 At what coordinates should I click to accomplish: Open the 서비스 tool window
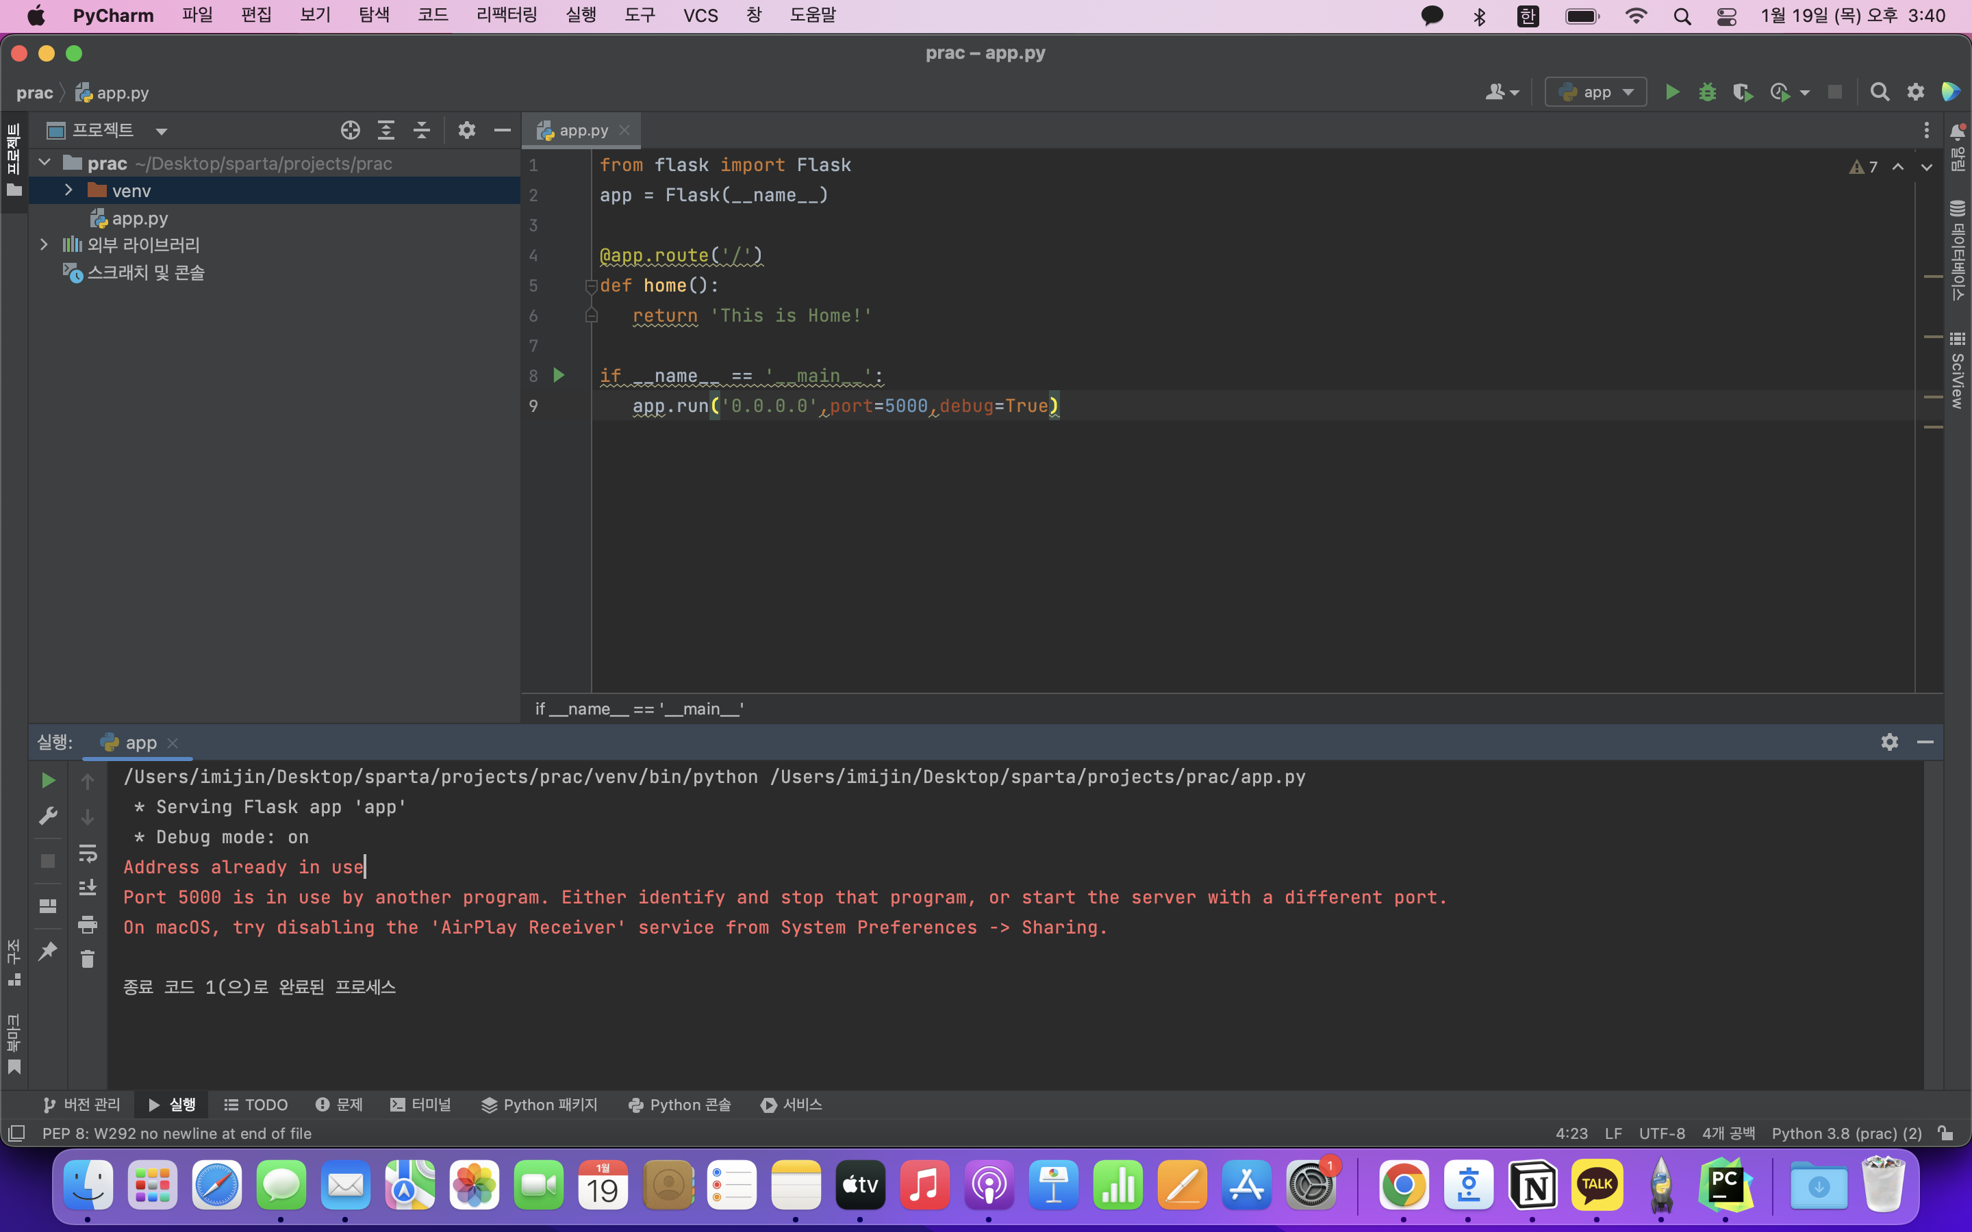792,1105
